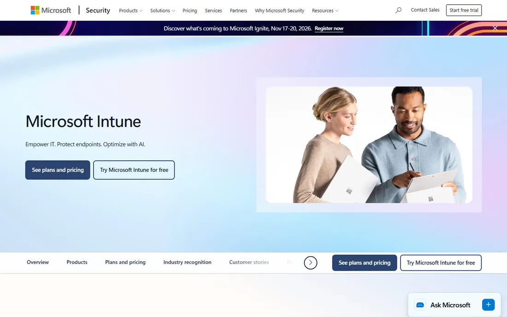Open Why Microsoft Security
The image size is (507, 317).
279,10
